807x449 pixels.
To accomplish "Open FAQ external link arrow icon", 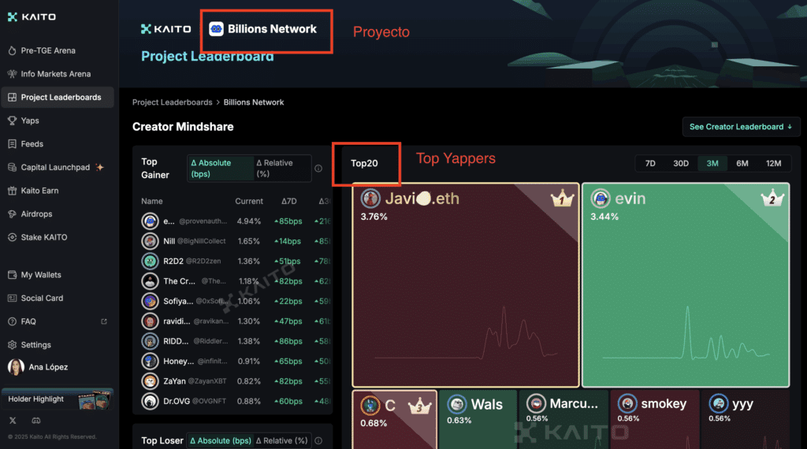I will 104,321.
